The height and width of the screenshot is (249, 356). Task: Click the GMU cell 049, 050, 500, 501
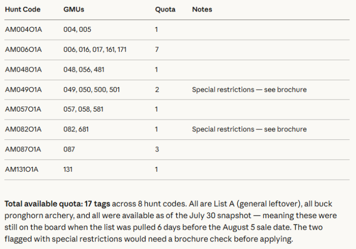tap(92, 90)
